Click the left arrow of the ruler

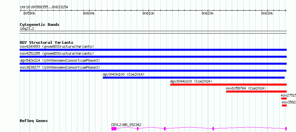click(x=21, y=11)
